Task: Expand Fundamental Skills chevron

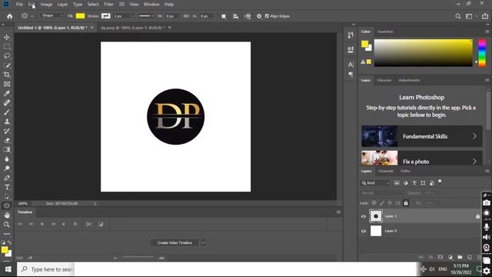Action: tap(474, 136)
